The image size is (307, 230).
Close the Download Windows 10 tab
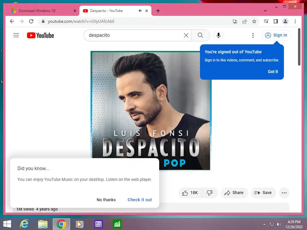(x=75, y=11)
